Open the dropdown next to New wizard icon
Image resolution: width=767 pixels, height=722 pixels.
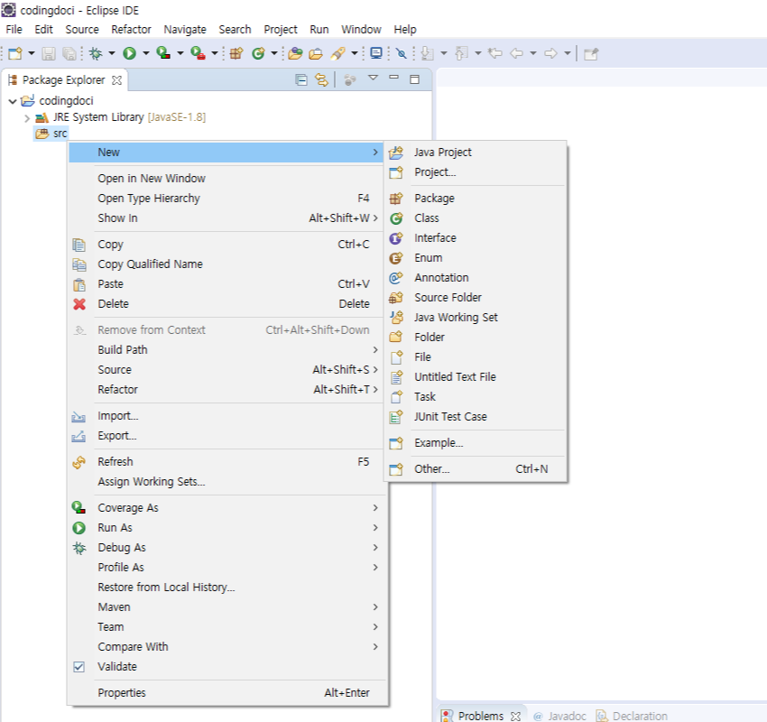coord(32,53)
